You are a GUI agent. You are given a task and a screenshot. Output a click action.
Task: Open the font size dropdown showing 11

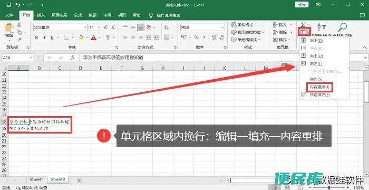95,27
